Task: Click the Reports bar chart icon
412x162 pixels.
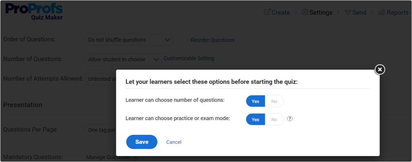Action: 382,12
